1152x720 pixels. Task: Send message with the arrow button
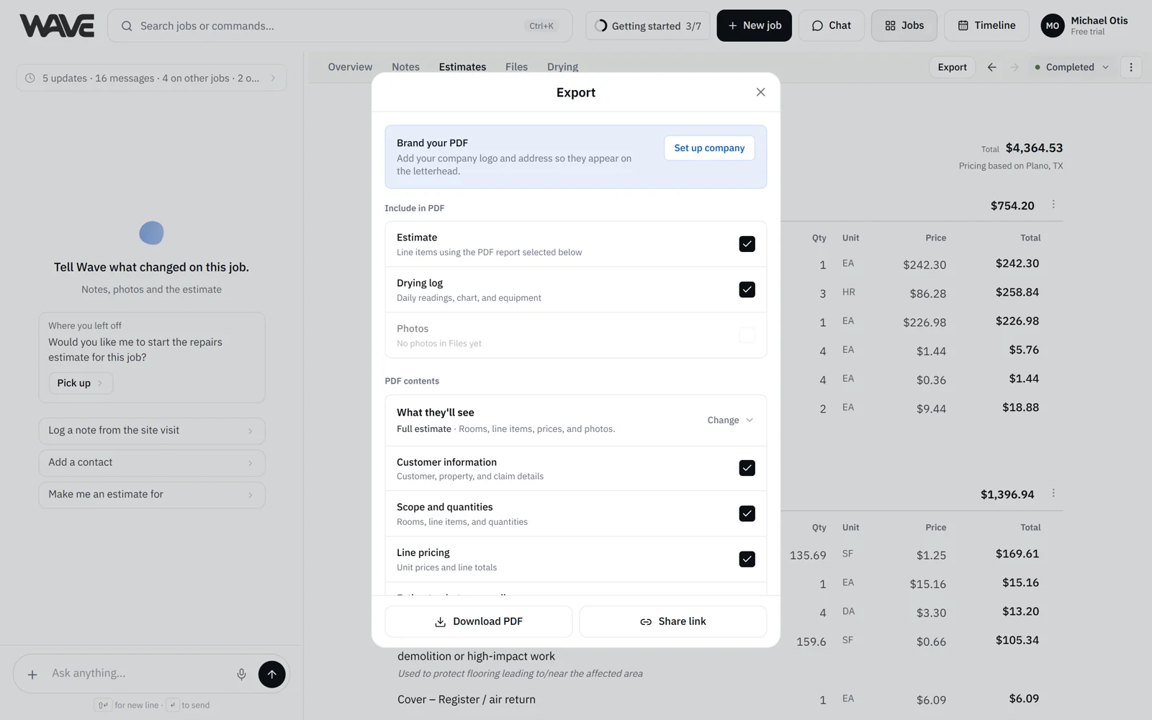(x=271, y=674)
